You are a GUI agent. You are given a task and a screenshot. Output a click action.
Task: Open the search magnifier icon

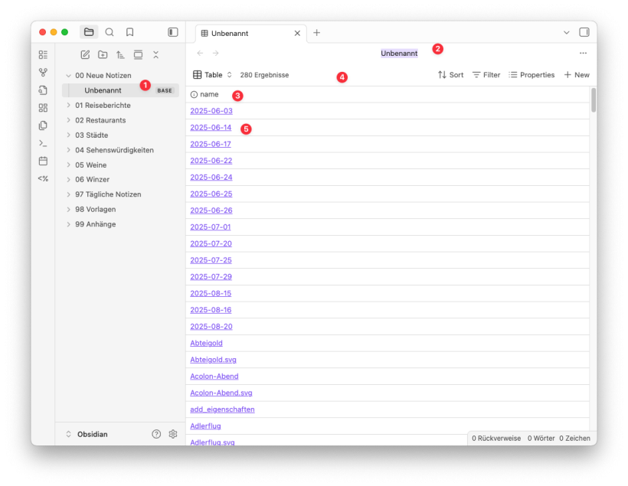(110, 32)
